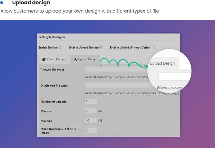This screenshot has height=148, width=215.
Task: Switch to the Cutom Design tab
Action: [53, 60]
